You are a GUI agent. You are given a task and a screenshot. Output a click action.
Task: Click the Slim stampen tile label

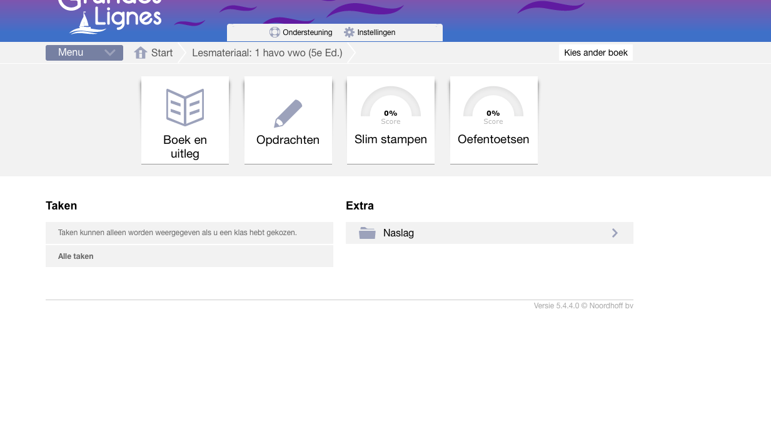(x=391, y=139)
